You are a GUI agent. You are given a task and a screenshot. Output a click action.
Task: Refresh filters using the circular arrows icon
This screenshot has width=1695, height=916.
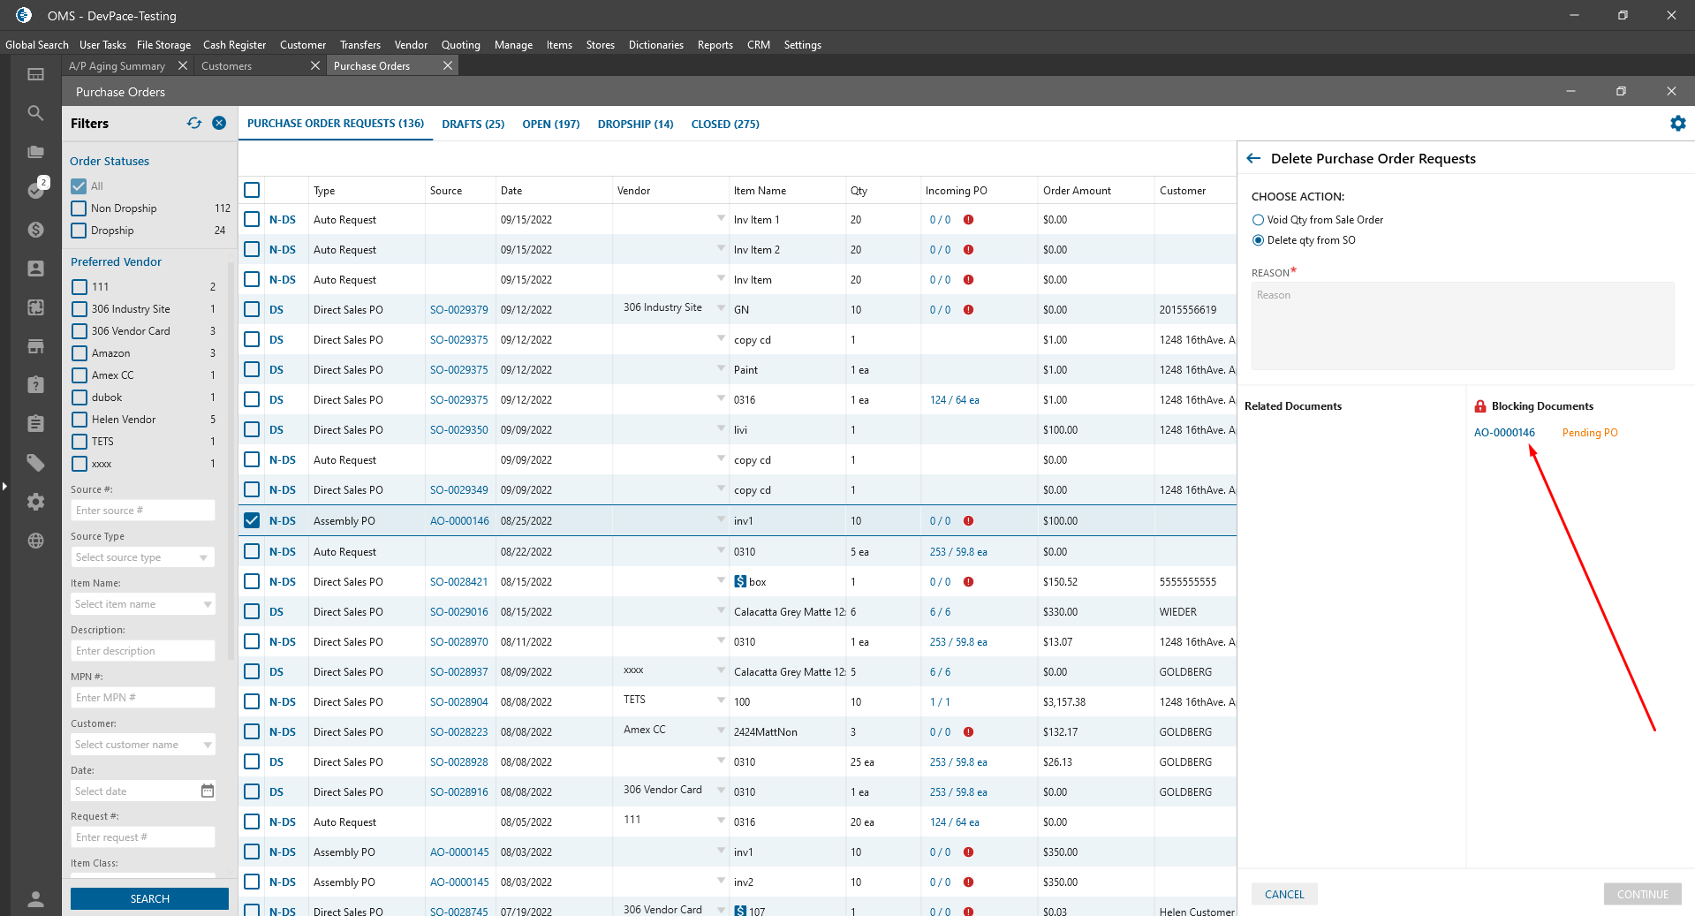(194, 124)
